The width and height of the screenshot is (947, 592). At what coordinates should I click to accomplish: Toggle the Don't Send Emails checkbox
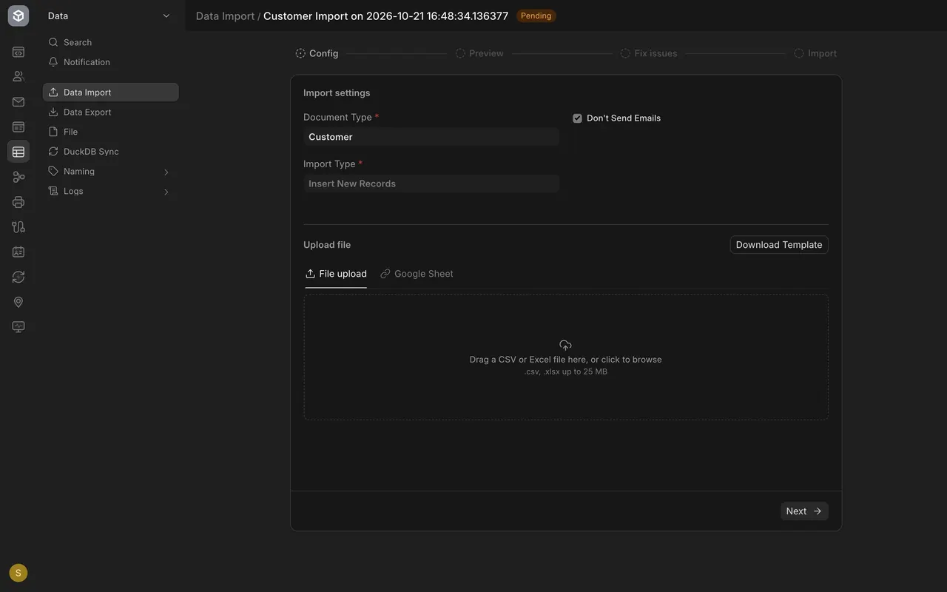pyautogui.click(x=577, y=118)
